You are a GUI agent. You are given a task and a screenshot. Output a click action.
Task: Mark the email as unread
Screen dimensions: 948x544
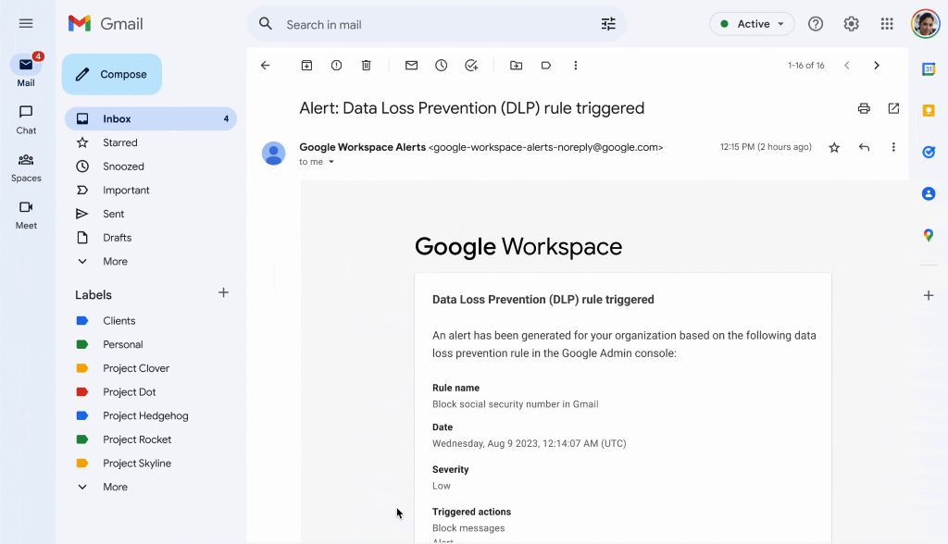[x=411, y=66]
